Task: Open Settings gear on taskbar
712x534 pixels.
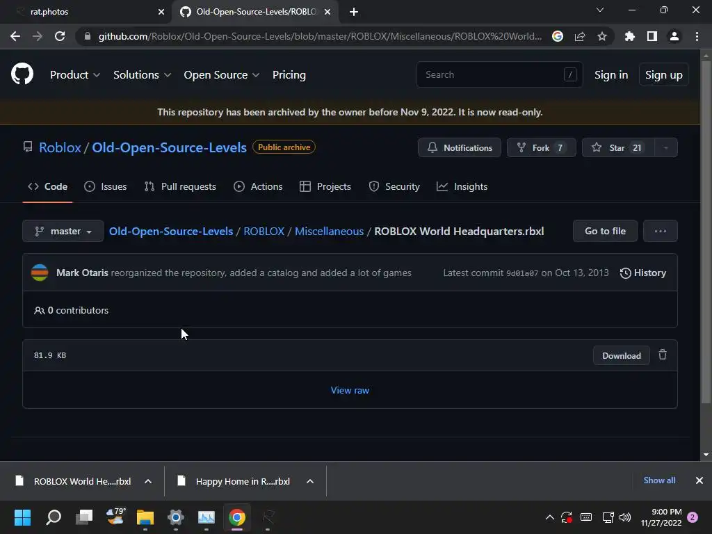Action: point(176,517)
